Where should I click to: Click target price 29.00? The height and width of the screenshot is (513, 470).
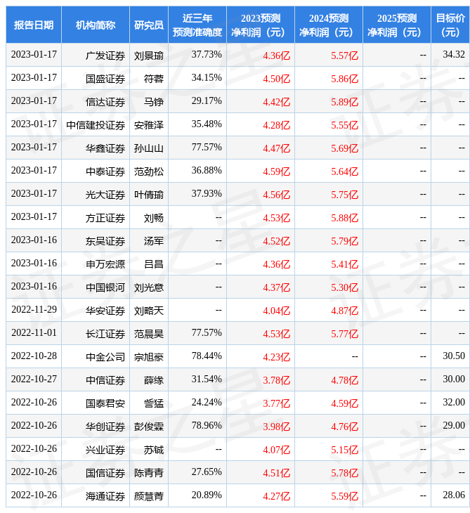pos(454,425)
